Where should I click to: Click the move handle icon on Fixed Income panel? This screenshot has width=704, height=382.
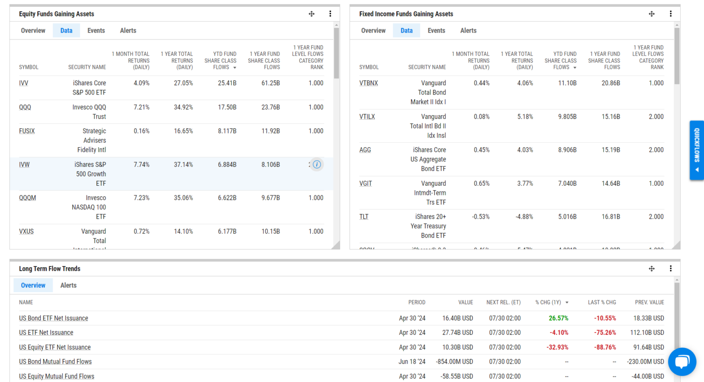click(x=651, y=14)
